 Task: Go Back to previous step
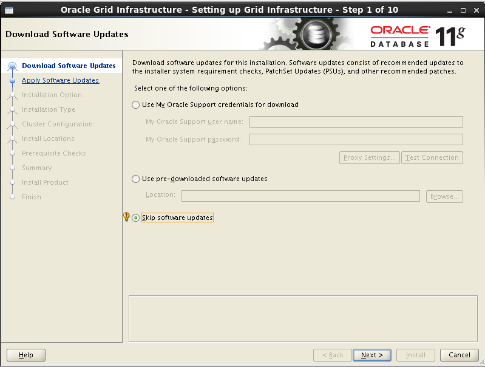point(333,355)
